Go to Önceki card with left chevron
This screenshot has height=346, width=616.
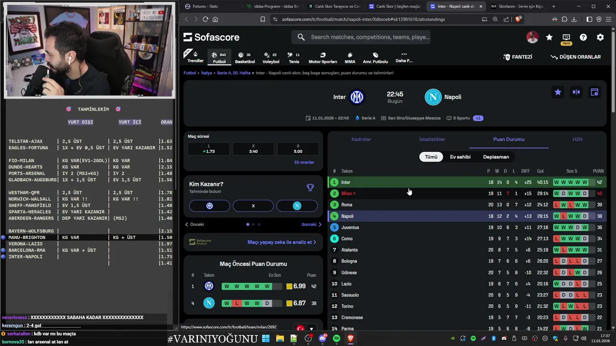point(194,224)
